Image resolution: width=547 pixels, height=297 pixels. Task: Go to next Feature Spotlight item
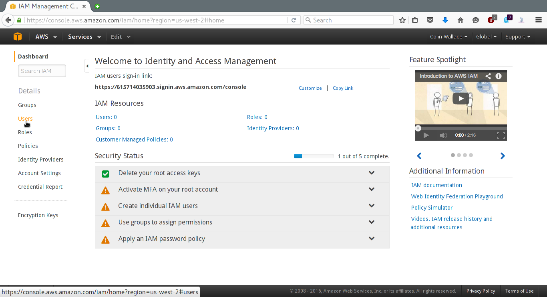pos(503,156)
